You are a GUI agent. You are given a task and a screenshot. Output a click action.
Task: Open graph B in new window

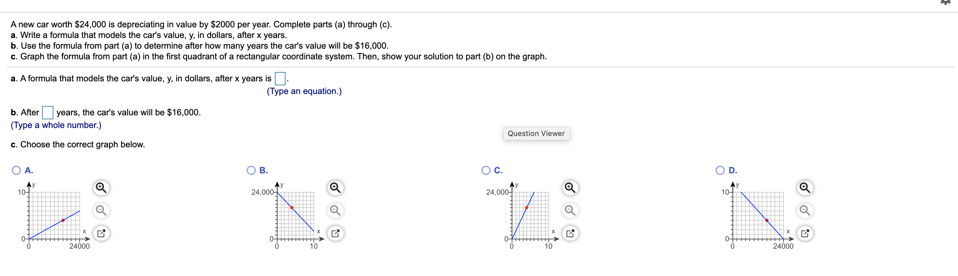[x=335, y=233]
